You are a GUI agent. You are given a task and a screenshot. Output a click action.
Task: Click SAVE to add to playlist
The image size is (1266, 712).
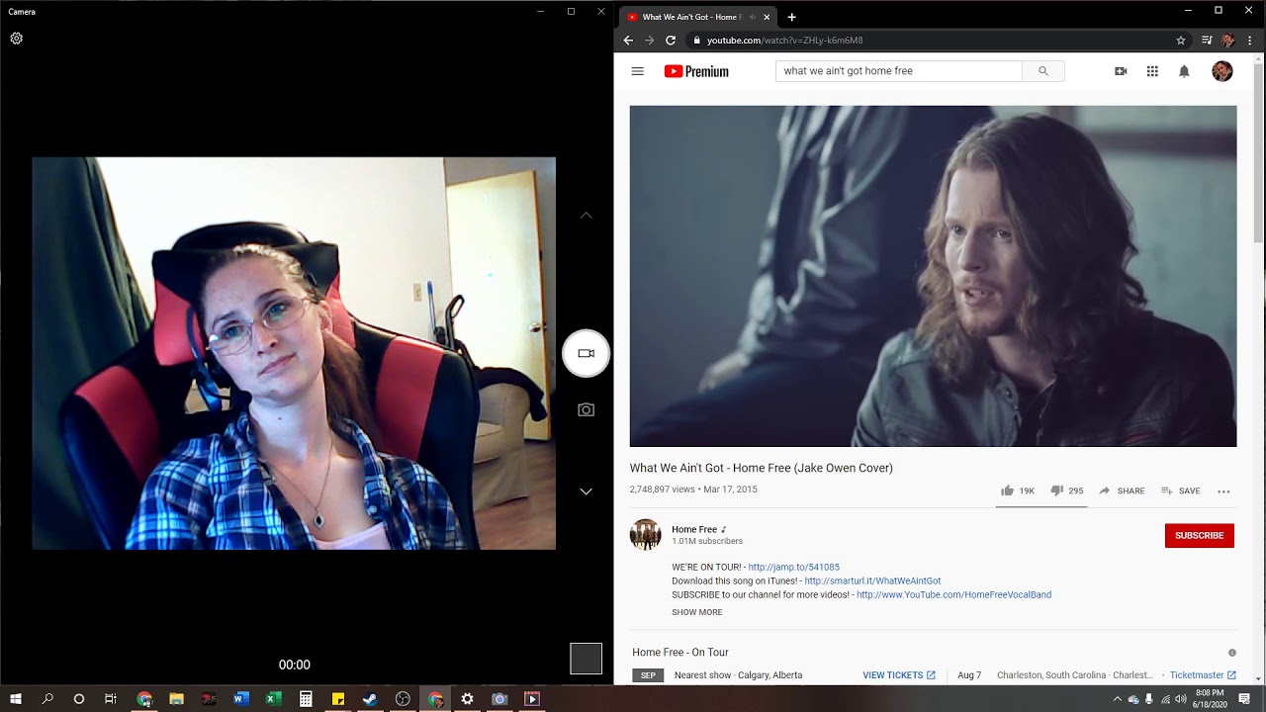tap(1180, 490)
